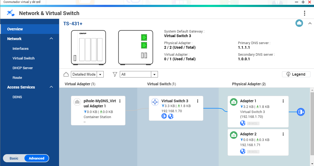Image resolution: width=314 pixels, height=166 pixels.
Task: Open Adapter 2 three-dot menu
Action: click(x=283, y=134)
